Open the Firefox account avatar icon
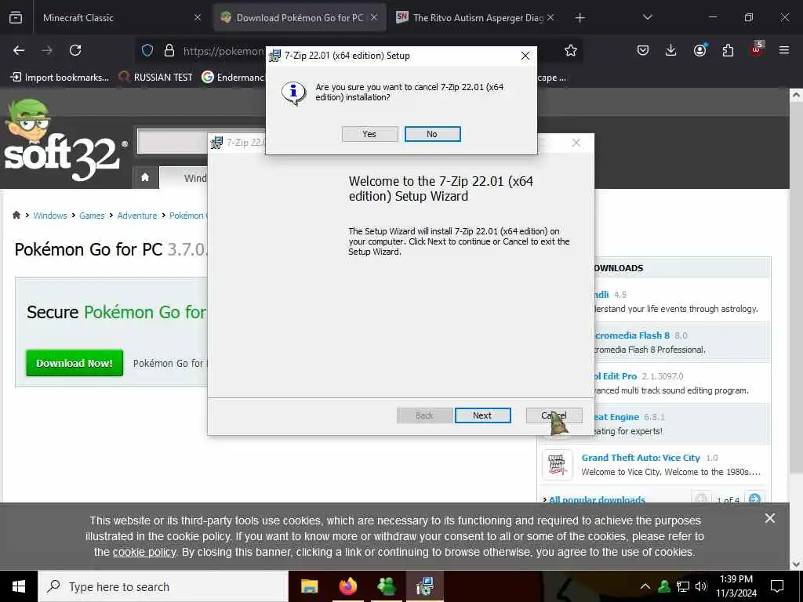Screen dimensions: 803x602 pyautogui.click(x=699, y=50)
